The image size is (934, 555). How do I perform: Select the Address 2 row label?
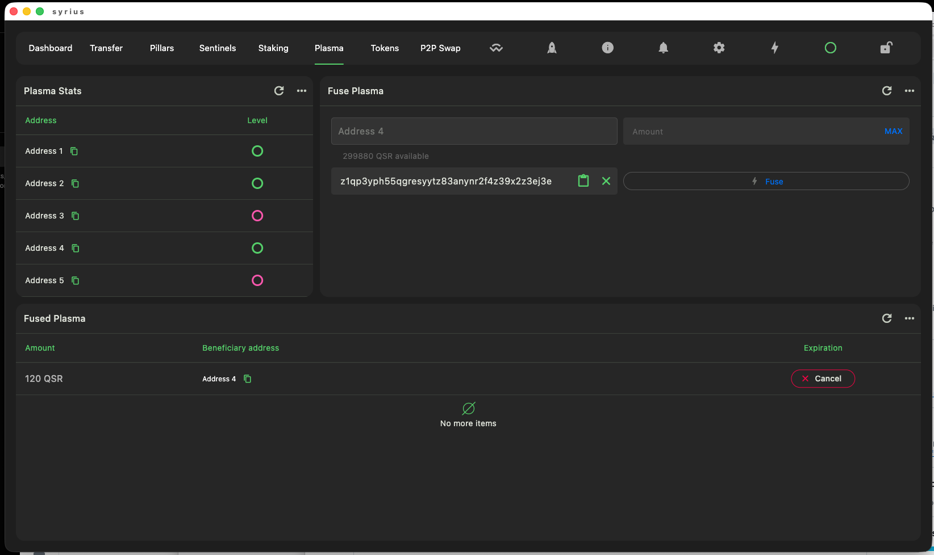[44, 183]
